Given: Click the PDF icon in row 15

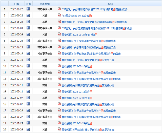Looking at the screenshot, I should 59,97.
